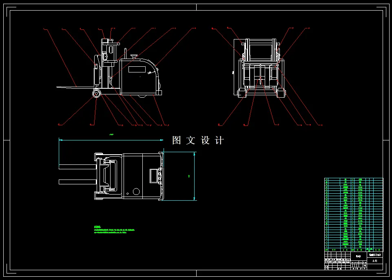The image size is (392, 280).
Task: Pick the small circle in the top view
Action: pos(128,193)
